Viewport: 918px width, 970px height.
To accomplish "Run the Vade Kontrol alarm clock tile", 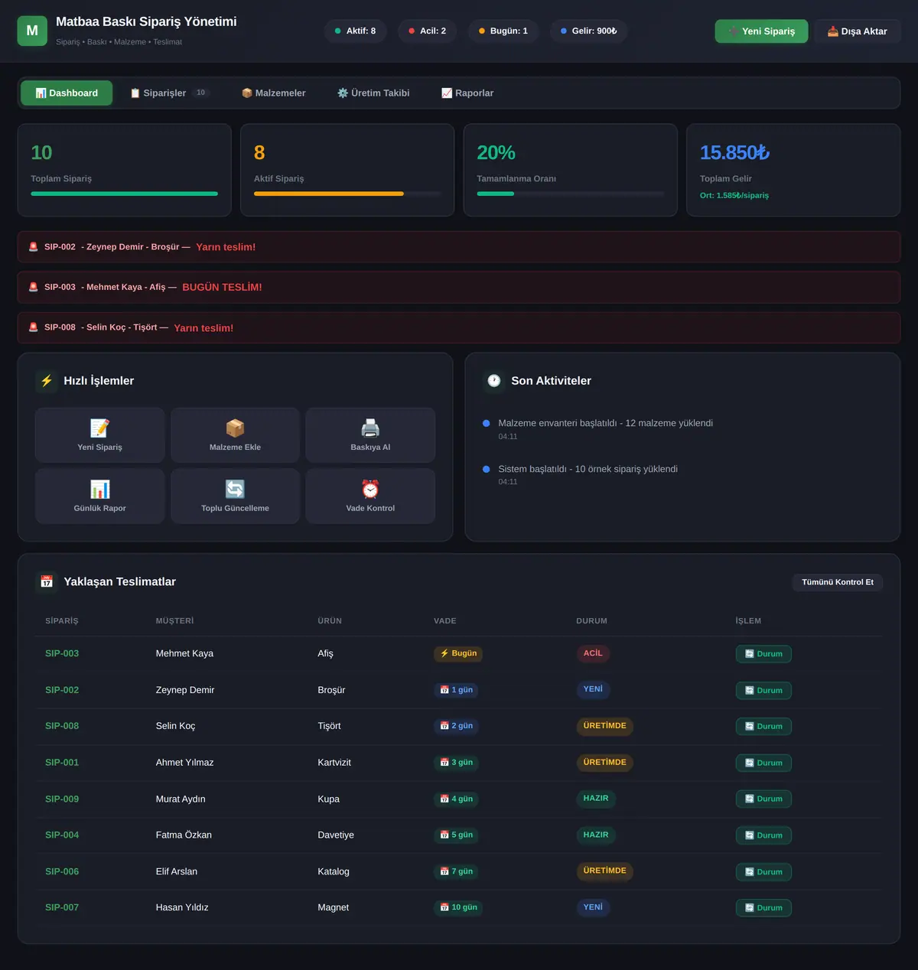I will click(370, 496).
